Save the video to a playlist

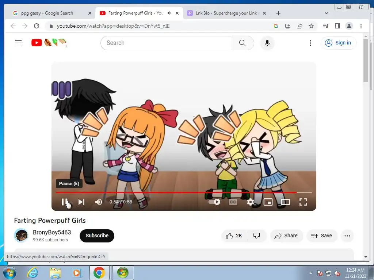pyautogui.click(x=321, y=236)
